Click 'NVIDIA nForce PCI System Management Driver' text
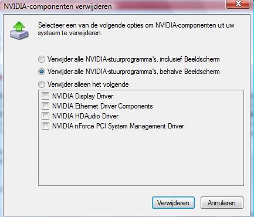The width and height of the screenshot is (254, 217). tap(118, 126)
